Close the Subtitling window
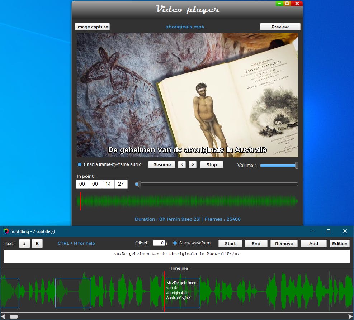This screenshot has width=354, height=320. (x=345, y=231)
